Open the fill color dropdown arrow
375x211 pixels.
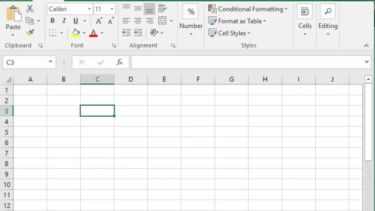[84, 33]
